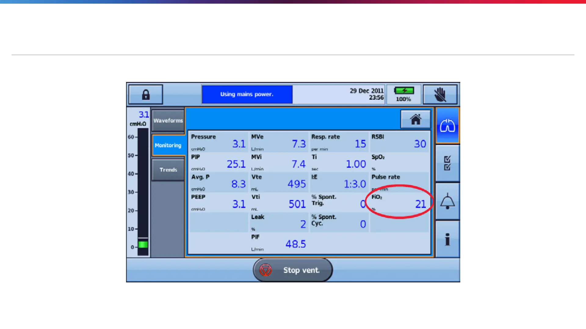
Task: Select the Leak 2 percent reading
Action: [279, 222]
